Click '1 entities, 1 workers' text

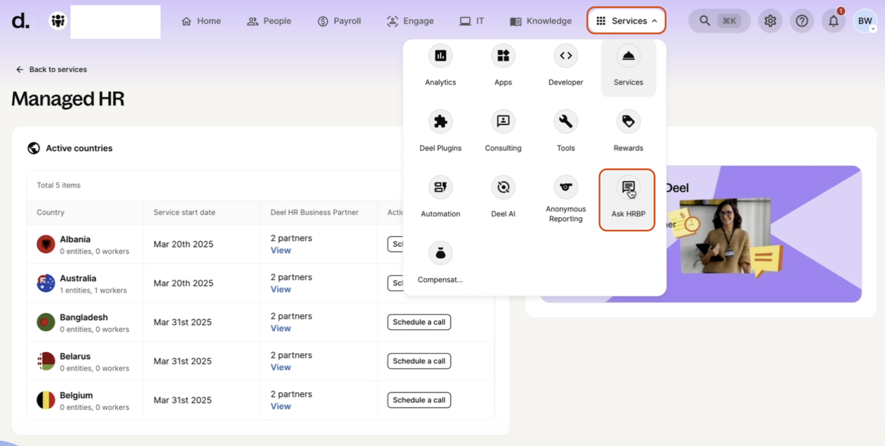93,291
